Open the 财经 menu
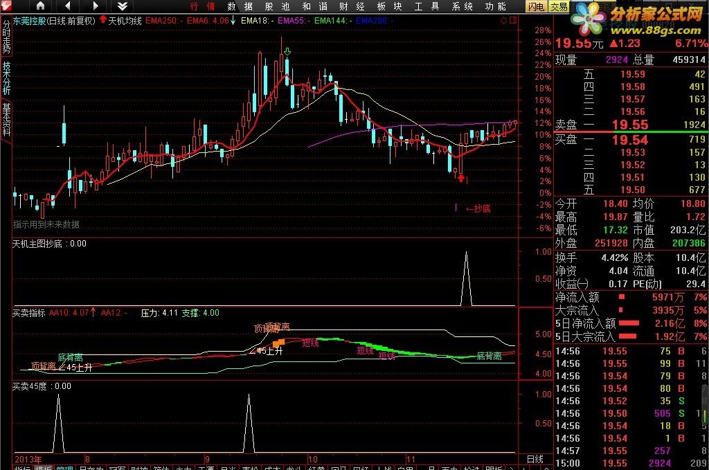The height and width of the screenshot is (470, 709). pyautogui.click(x=352, y=6)
